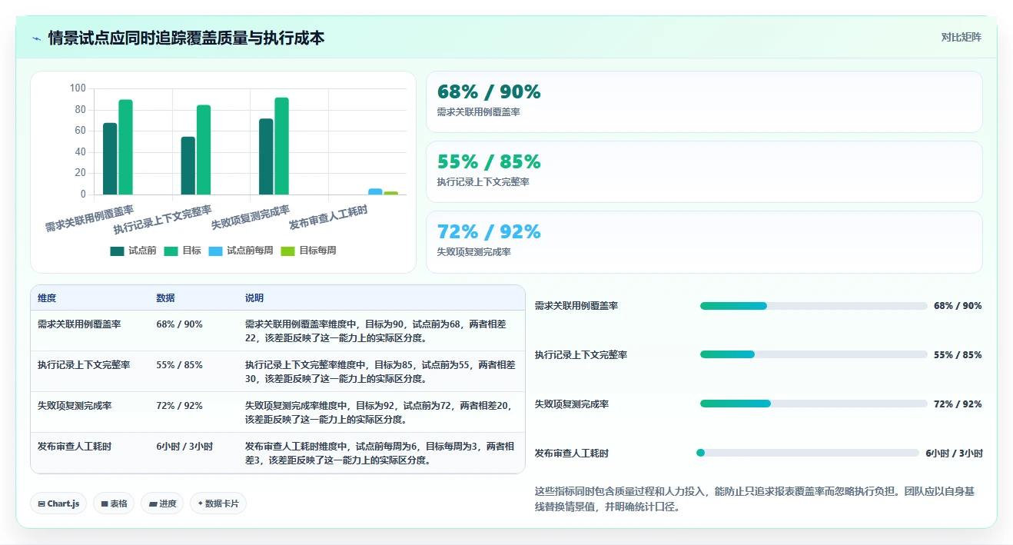1013x545 pixels.
Task: Toggle the 目标 legend swatch
Action: click(171, 251)
